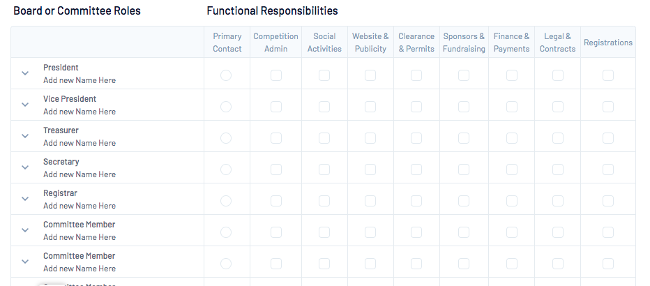Viewport: 650px width, 286px height.
Task: Select President as Primary Contact
Action: pos(226,75)
